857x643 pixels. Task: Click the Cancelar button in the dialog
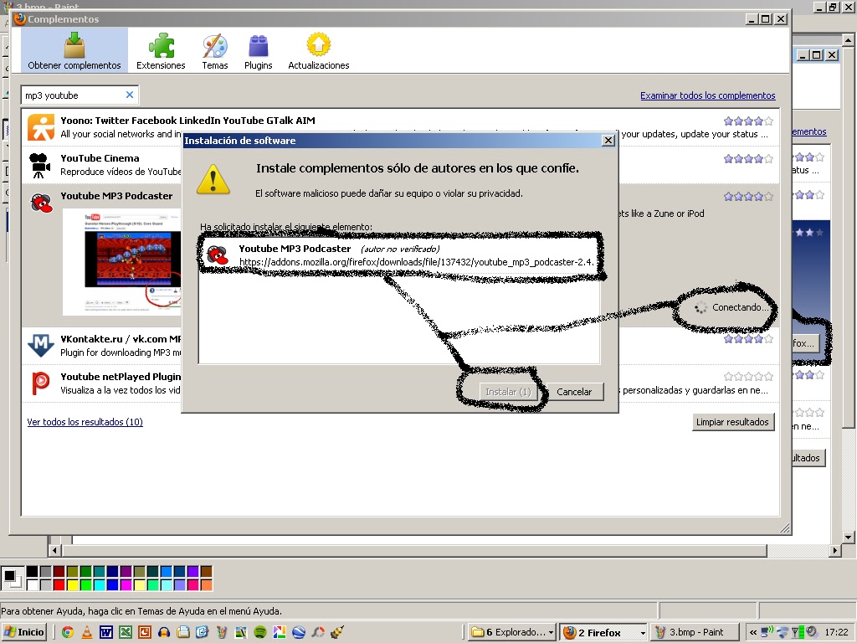click(574, 392)
